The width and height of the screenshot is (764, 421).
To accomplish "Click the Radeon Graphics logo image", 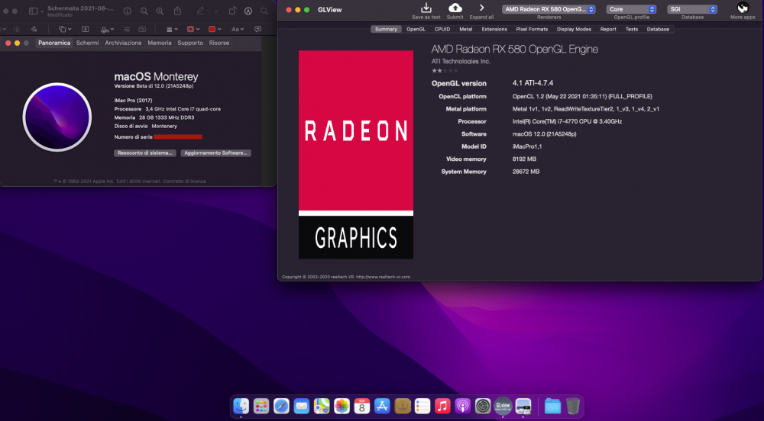I will click(356, 155).
